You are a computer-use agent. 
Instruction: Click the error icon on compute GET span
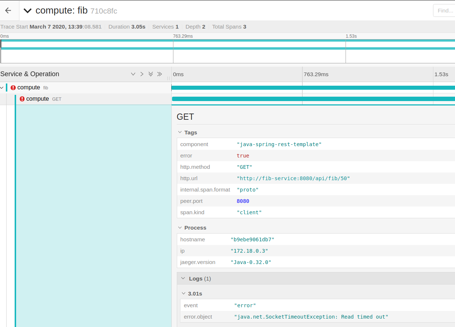point(22,99)
